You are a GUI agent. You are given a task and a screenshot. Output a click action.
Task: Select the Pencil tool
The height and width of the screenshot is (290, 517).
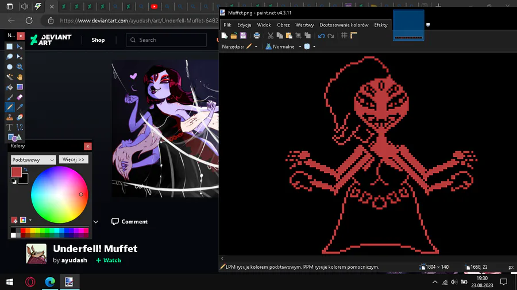[10, 107]
